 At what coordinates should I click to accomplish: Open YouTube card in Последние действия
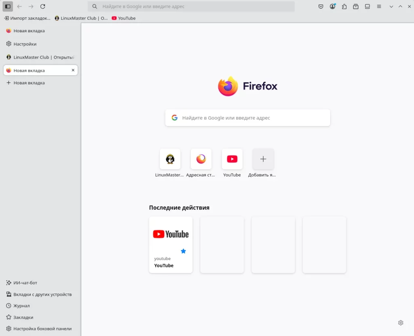tap(171, 245)
